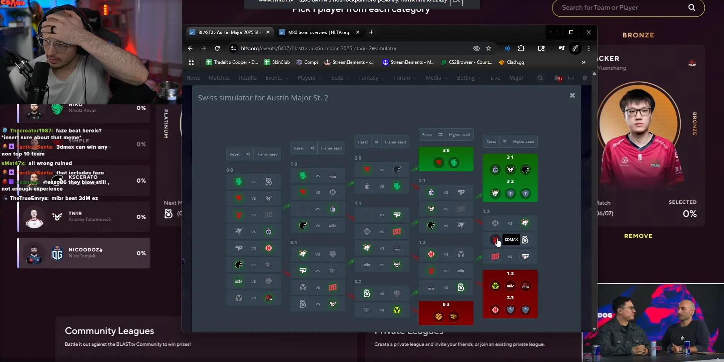Open the News section on HLTV
This screenshot has height=362, width=724.
(x=193, y=78)
